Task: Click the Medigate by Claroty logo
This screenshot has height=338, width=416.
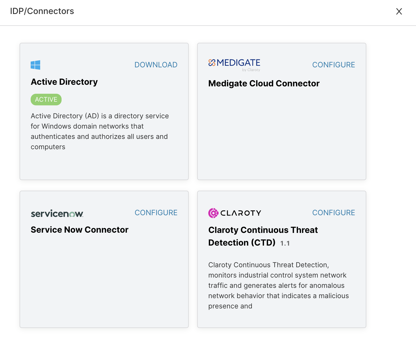Action: click(234, 64)
